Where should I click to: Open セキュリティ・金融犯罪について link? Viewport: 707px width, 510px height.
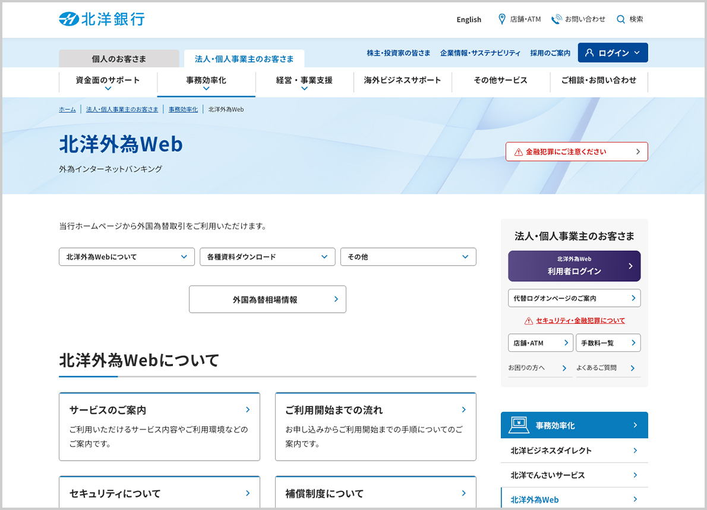(x=580, y=320)
